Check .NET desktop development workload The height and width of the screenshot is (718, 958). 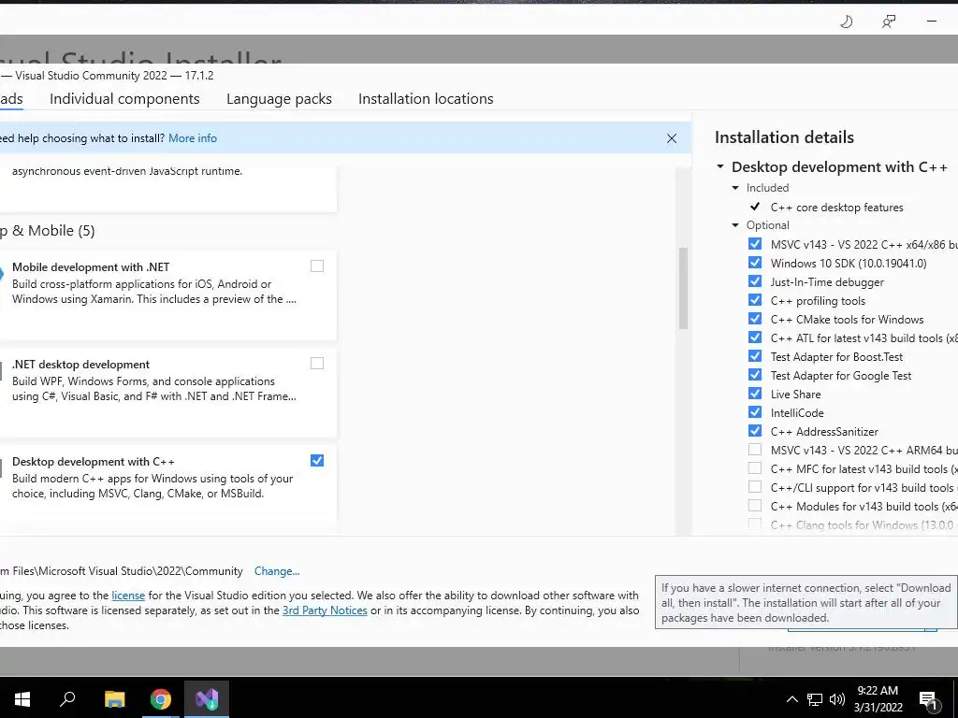click(317, 364)
